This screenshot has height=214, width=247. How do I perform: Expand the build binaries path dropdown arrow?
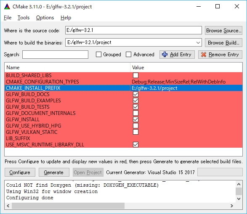pyautogui.click(x=198, y=42)
